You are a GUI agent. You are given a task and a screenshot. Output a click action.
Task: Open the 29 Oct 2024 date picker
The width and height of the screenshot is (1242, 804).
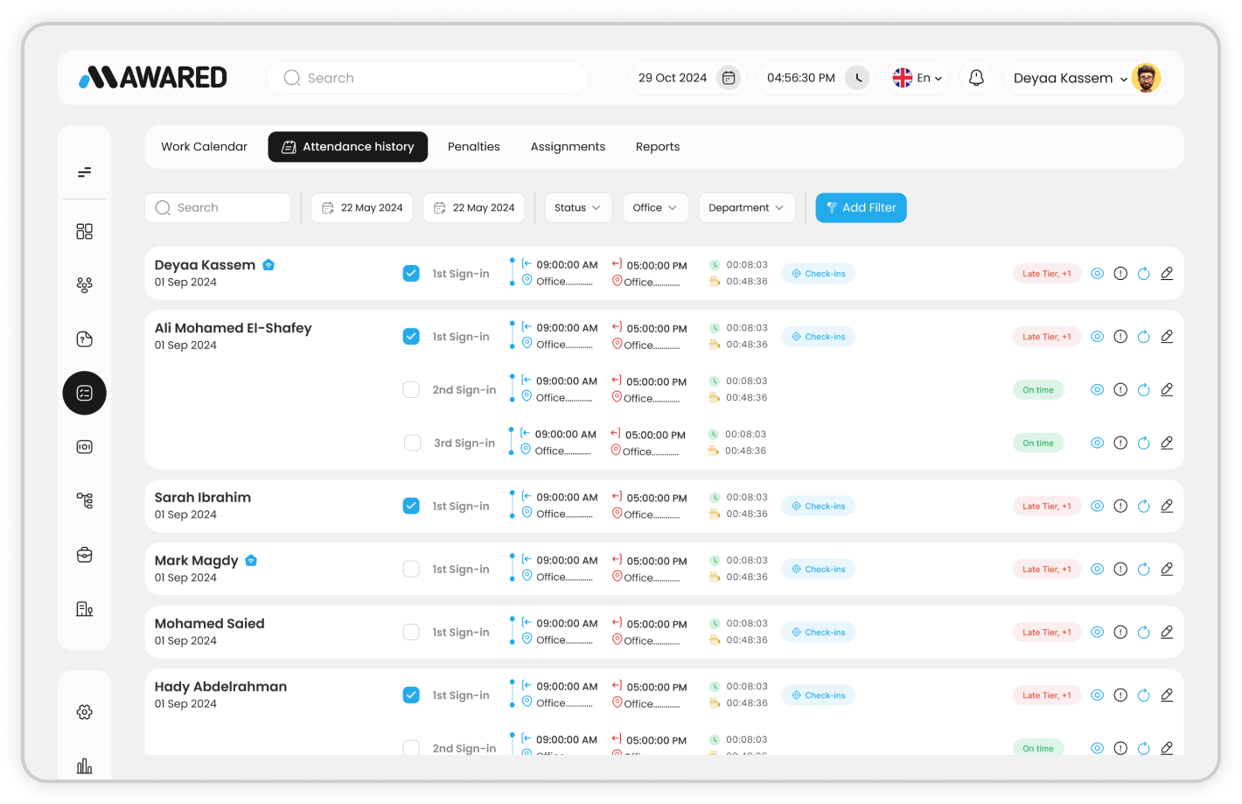[x=687, y=77]
